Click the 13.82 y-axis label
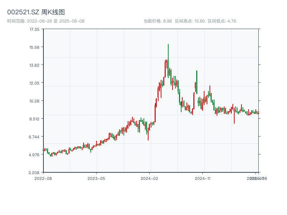The width and height of the screenshot is (287, 215). tap(34, 65)
